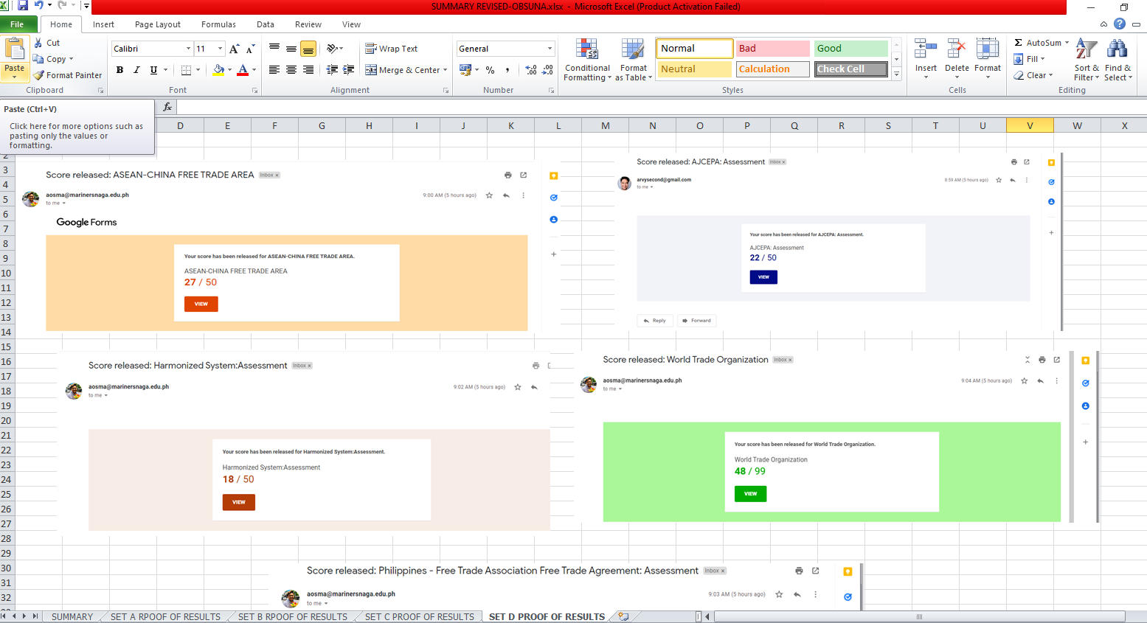Switch to the SUMMARY sheet tab
The image size is (1147, 623).
pos(72,617)
